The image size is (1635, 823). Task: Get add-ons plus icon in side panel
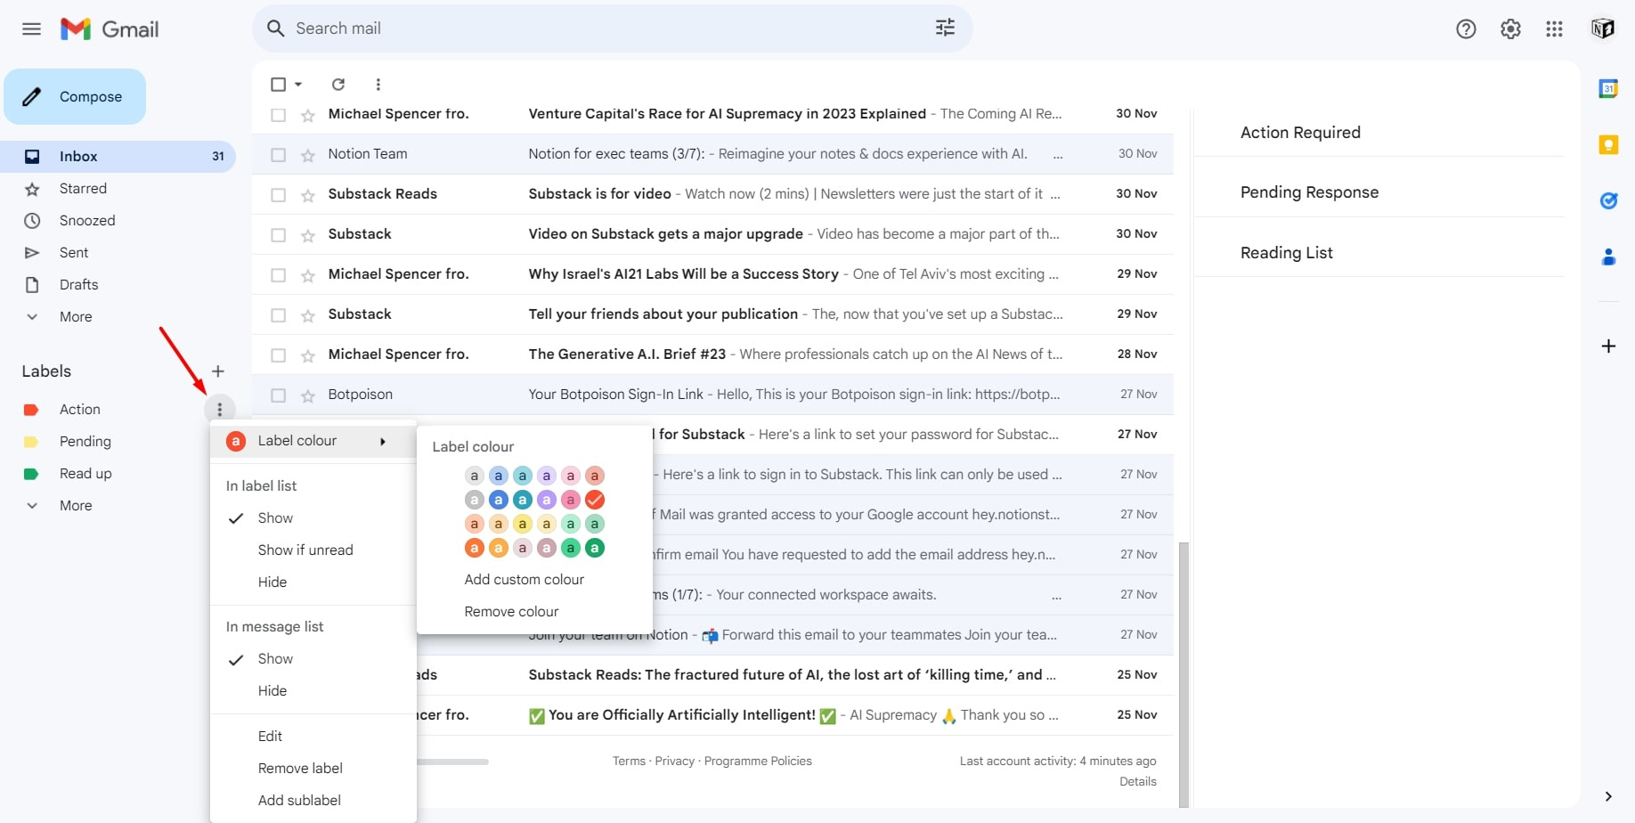1608,346
